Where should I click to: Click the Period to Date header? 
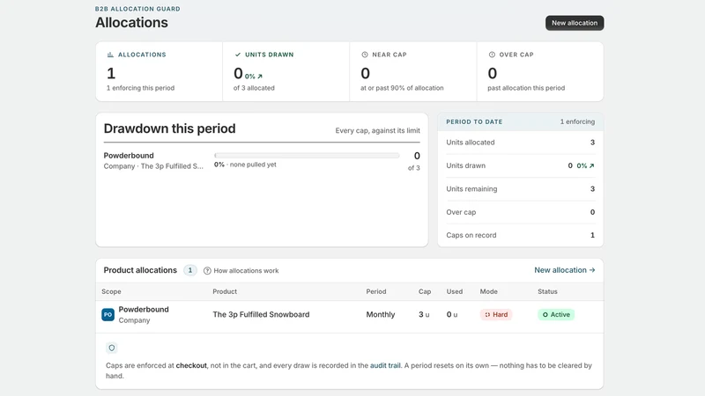coord(474,121)
